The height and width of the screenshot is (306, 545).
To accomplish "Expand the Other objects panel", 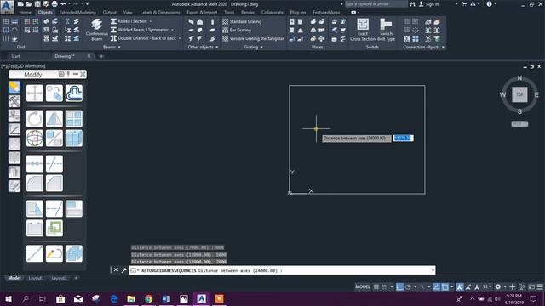I will click(x=203, y=47).
